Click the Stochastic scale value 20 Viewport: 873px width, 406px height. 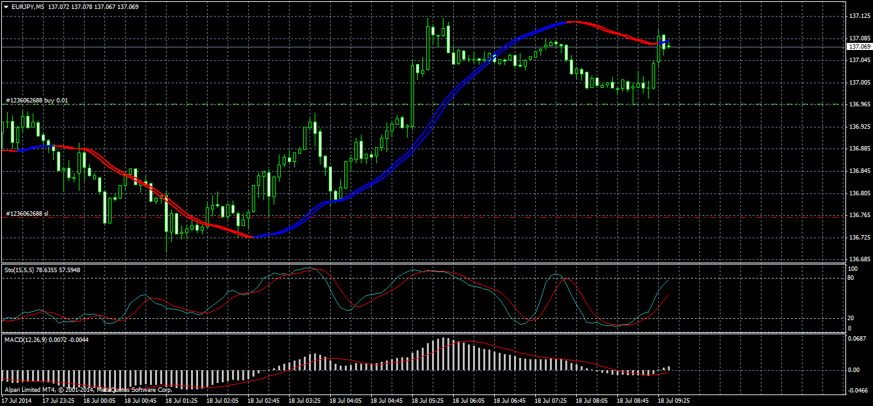[x=851, y=318]
